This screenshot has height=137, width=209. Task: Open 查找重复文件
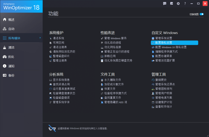[113, 98]
